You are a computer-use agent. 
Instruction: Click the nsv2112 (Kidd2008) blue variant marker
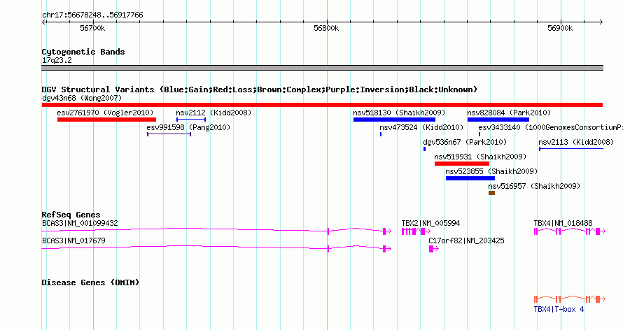pos(191,120)
